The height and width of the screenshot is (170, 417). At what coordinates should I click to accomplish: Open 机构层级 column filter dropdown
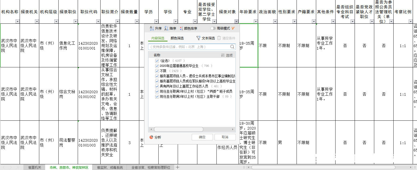click(x=56, y=21)
